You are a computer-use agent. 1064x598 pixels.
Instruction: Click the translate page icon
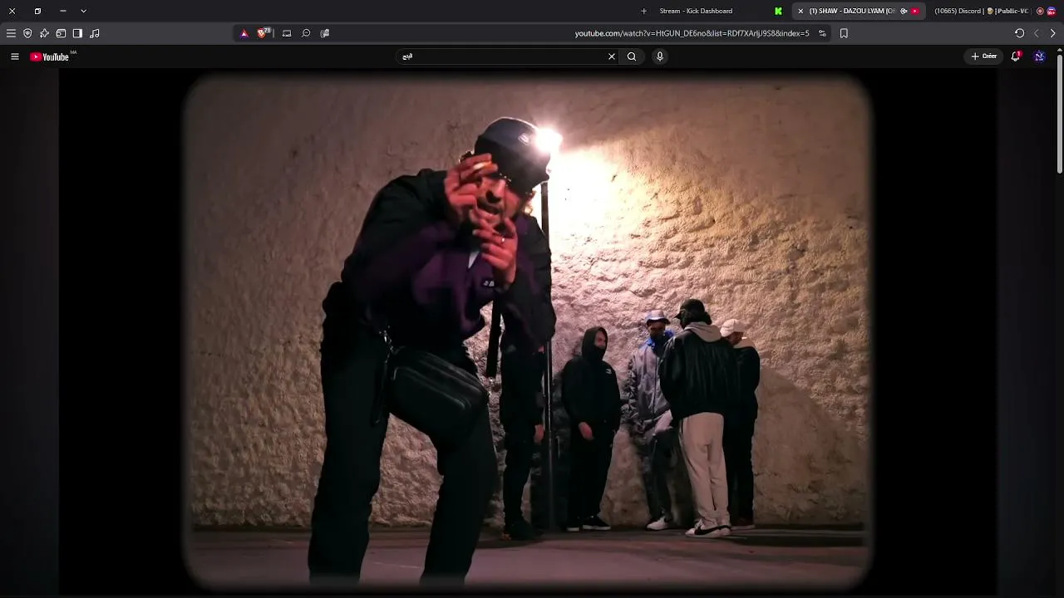click(325, 33)
